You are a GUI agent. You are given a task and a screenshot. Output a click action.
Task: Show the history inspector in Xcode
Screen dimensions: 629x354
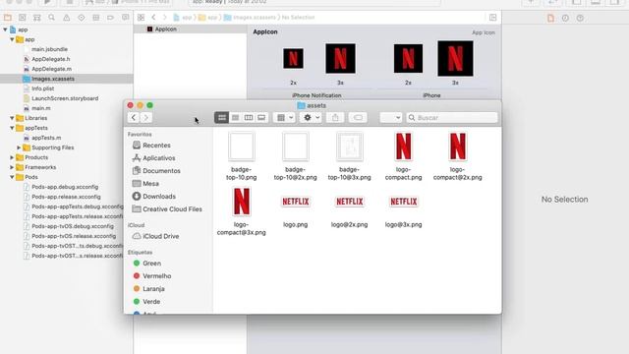(565, 18)
